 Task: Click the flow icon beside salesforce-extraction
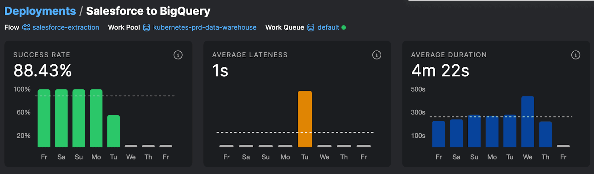26,27
